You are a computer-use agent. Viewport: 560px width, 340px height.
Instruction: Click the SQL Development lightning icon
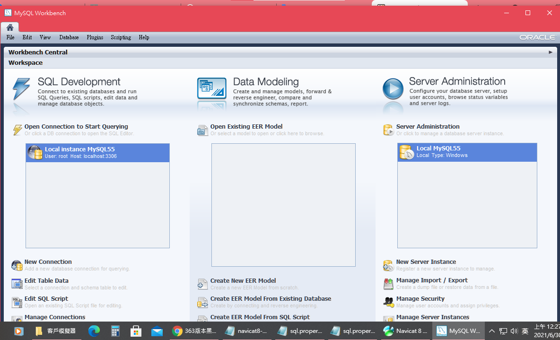click(21, 88)
